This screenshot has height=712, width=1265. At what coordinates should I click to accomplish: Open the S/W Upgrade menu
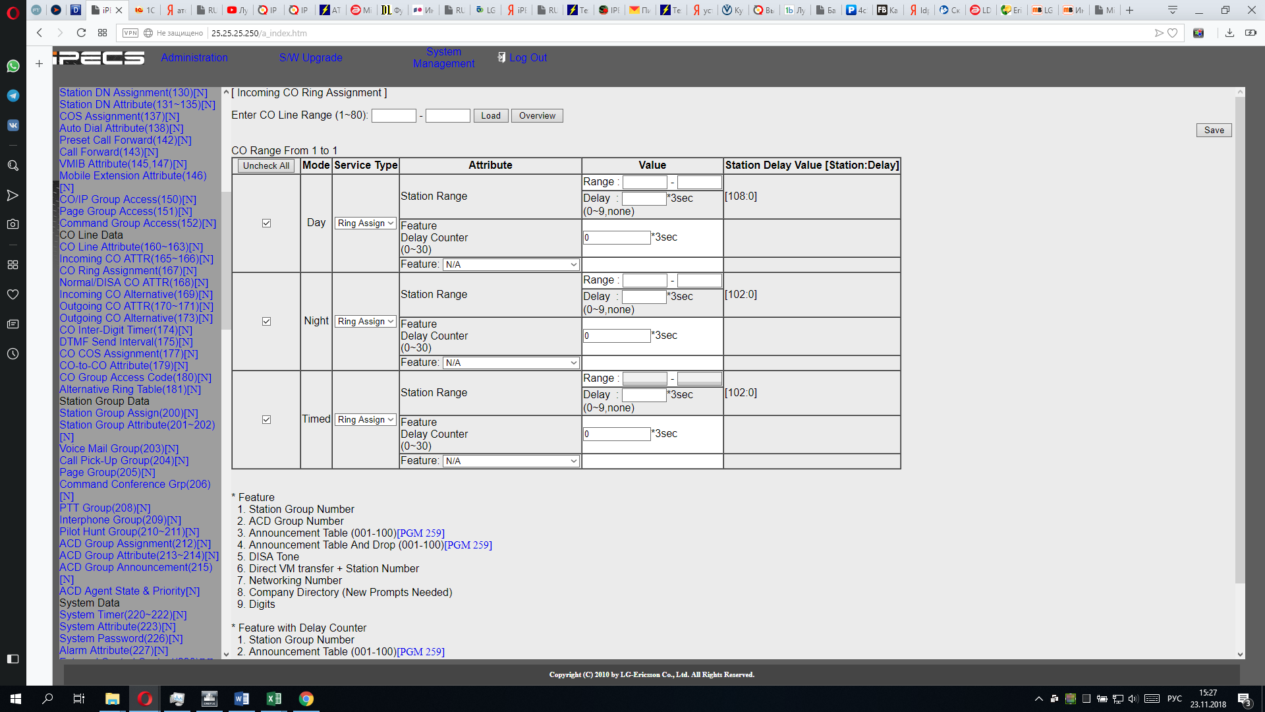click(310, 58)
